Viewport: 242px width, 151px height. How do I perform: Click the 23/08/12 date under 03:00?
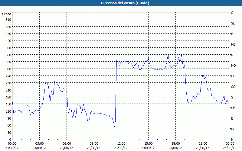point(39,148)
